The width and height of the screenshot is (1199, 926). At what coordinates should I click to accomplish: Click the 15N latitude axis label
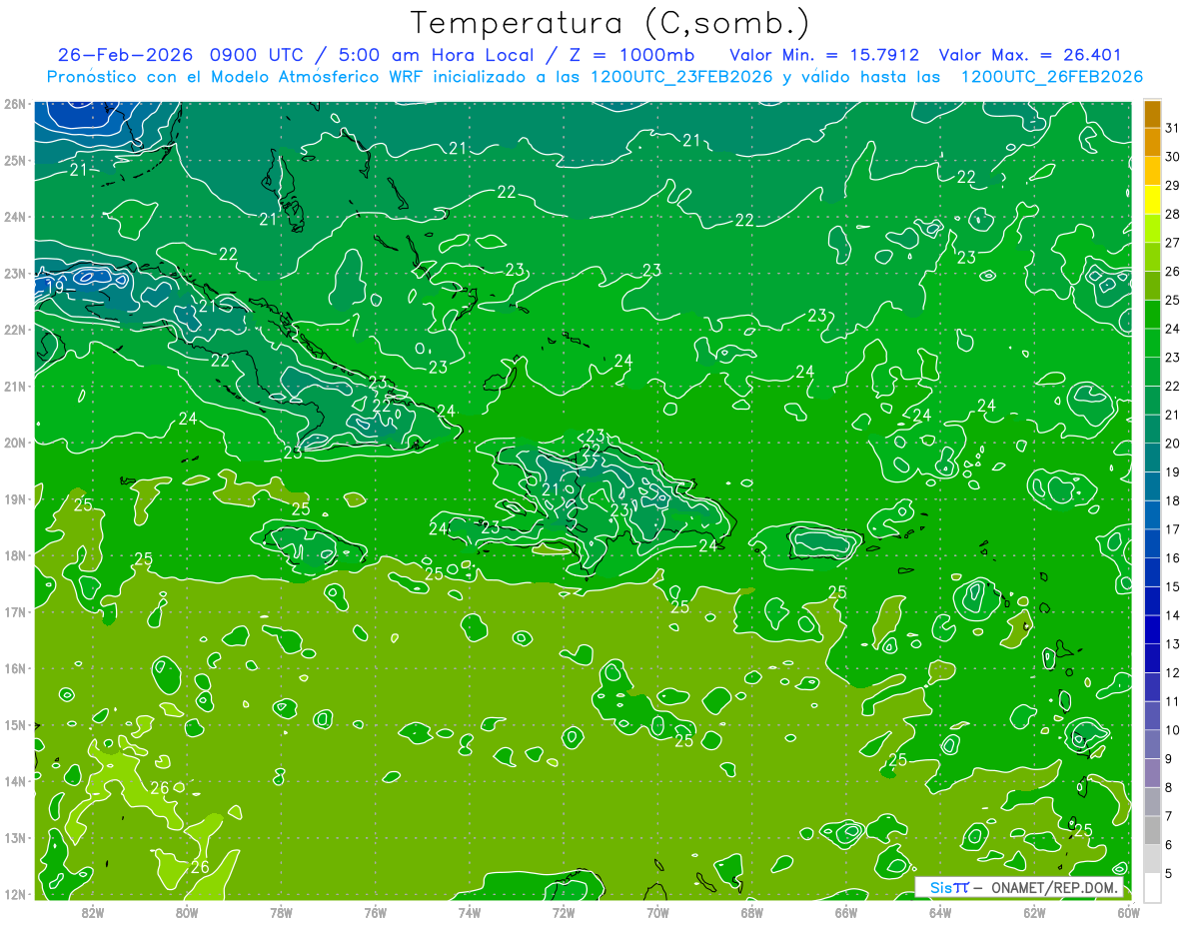point(15,724)
